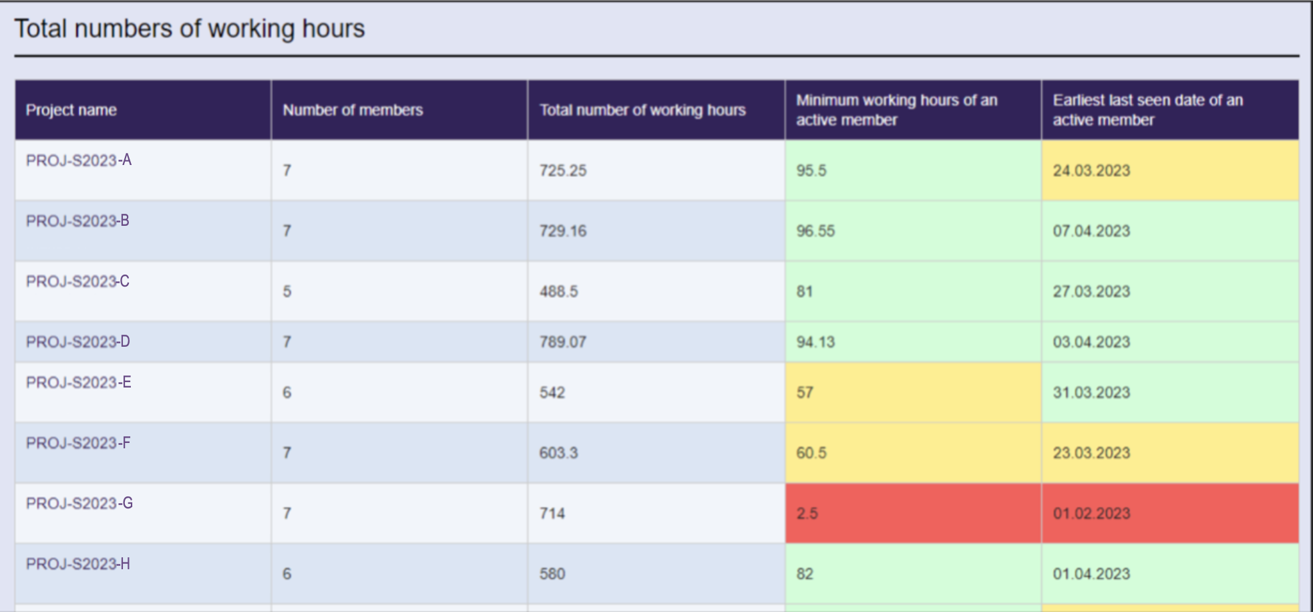Click the 'Project name' column header
Screen dimensions: 1313x612
click(143, 110)
